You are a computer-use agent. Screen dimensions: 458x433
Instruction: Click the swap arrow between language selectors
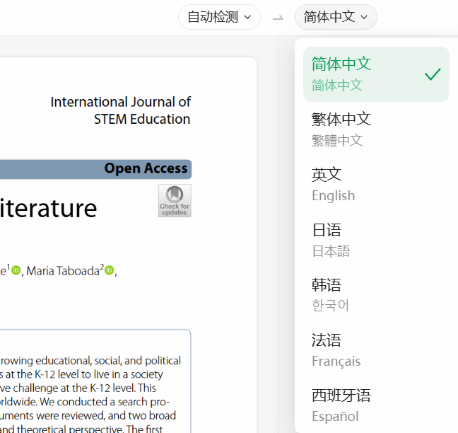[278, 18]
